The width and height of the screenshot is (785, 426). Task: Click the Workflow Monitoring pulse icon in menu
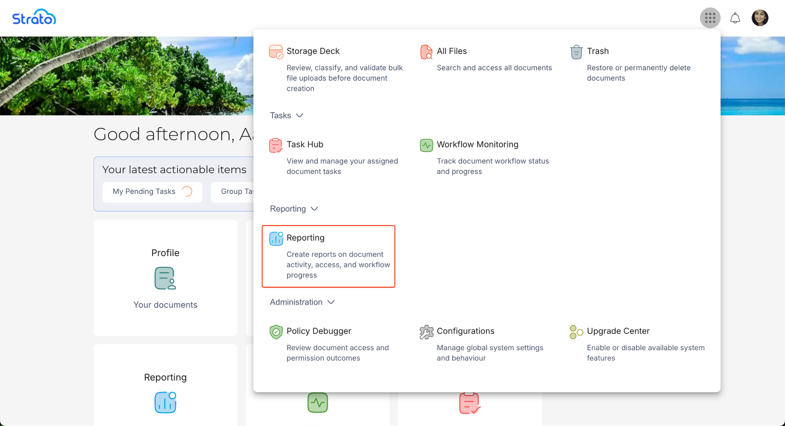426,145
